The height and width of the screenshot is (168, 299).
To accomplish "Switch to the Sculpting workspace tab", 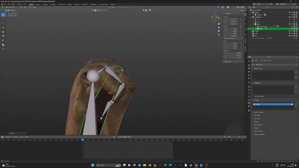I will 45,4.
